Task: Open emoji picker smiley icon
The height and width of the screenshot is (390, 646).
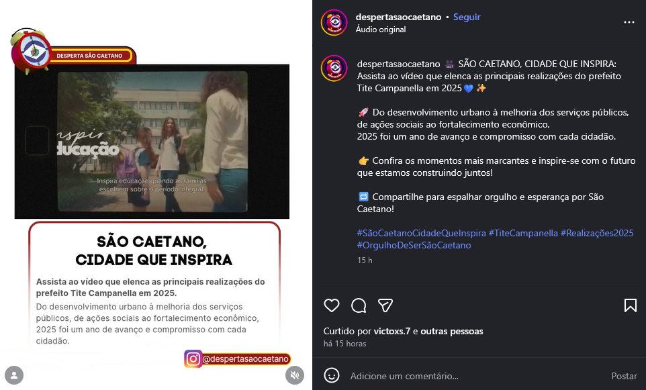Action: (x=332, y=376)
